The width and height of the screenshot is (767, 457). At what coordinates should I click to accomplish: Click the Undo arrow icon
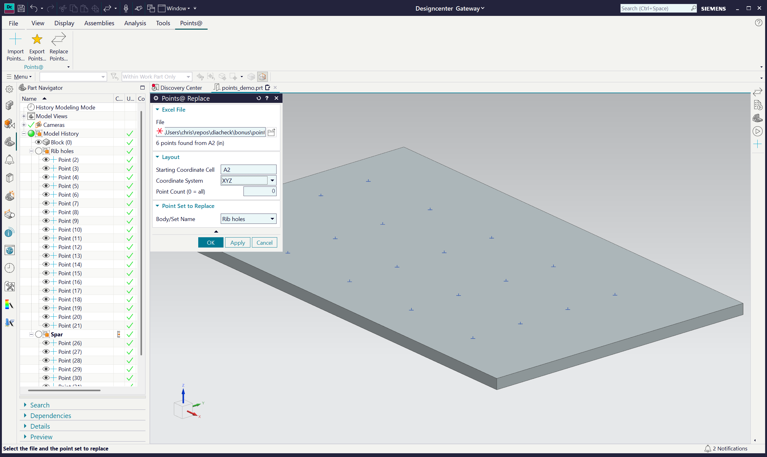point(34,8)
